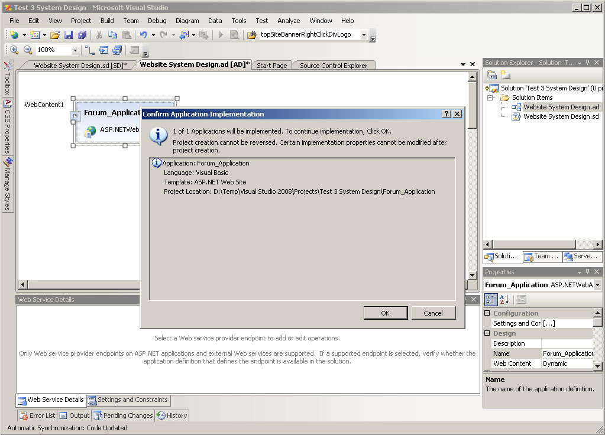Image resolution: width=605 pixels, height=435 pixels.
Task: Pin the Solution Explorer panel
Action: click(x=588, y=63)
